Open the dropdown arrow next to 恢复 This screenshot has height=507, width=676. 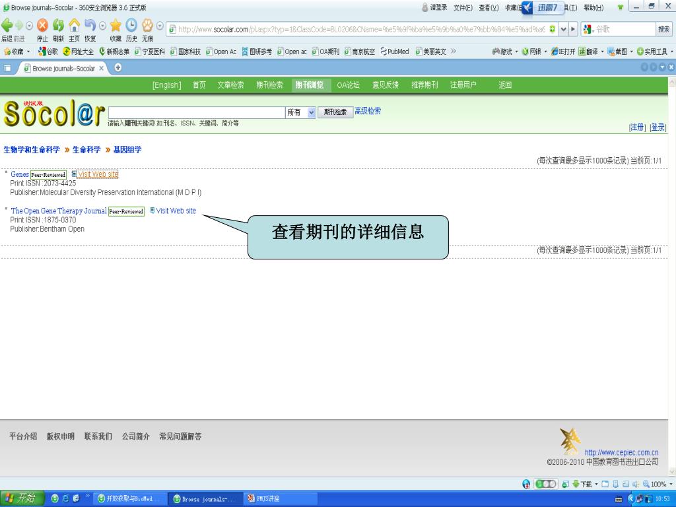[102, 26]
